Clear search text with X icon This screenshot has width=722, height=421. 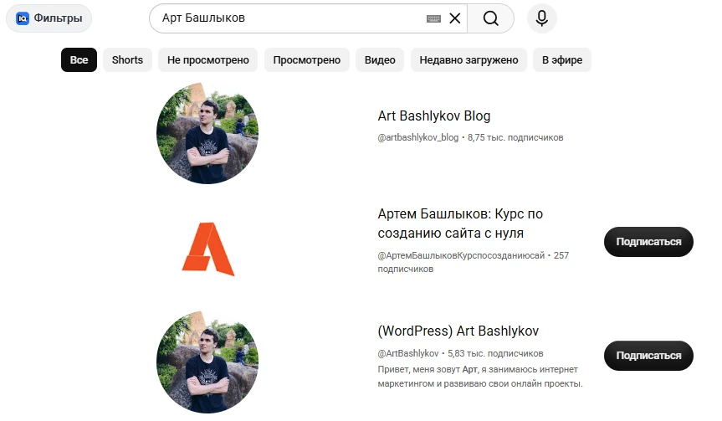[455, 18]
